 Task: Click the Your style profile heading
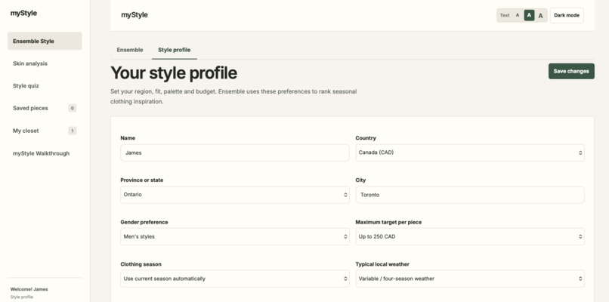click(x=174, y=72)
